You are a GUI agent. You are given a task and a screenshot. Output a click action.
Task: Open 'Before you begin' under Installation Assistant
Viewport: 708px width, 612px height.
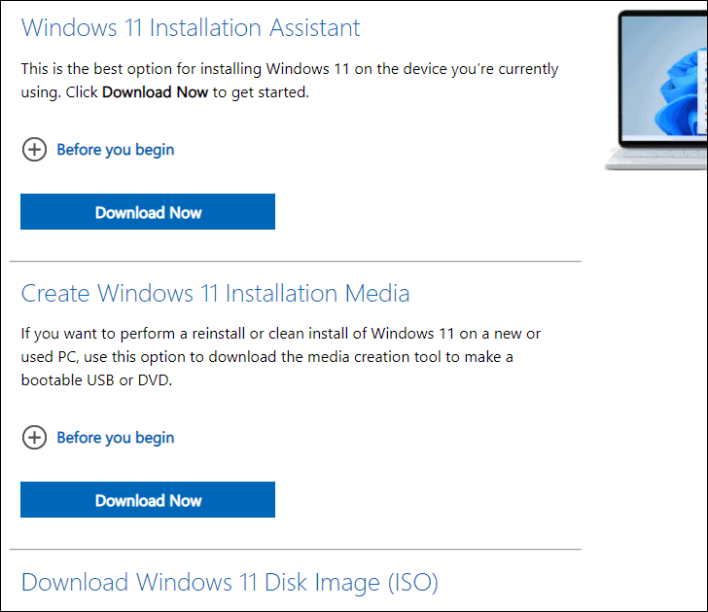(x=116, y=150)
